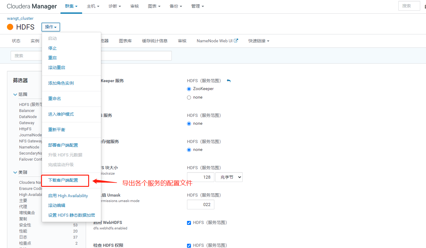Open the NameNode Web UI external link
Viewport: 426px width, 248px height.
click(217, 41)
